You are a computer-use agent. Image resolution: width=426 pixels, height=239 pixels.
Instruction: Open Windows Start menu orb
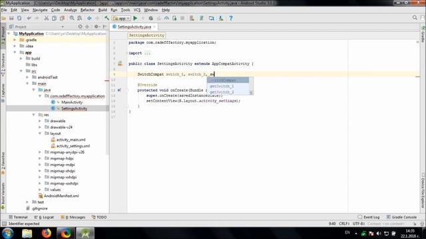tap(7, 233)
